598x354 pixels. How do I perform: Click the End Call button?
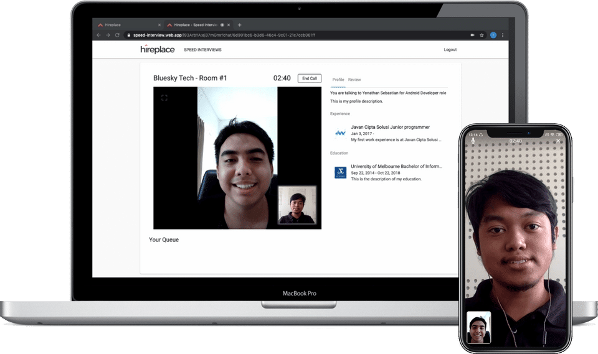310,78
